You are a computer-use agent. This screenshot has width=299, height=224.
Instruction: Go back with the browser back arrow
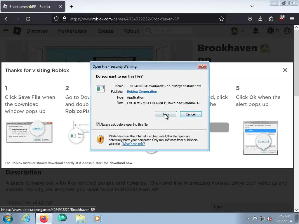7,19
